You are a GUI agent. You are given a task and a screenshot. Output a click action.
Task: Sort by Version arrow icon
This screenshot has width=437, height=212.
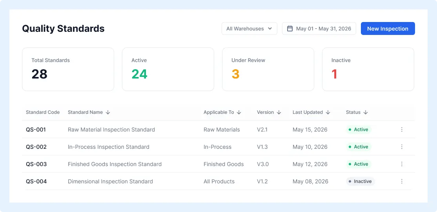tap(279, 112)
